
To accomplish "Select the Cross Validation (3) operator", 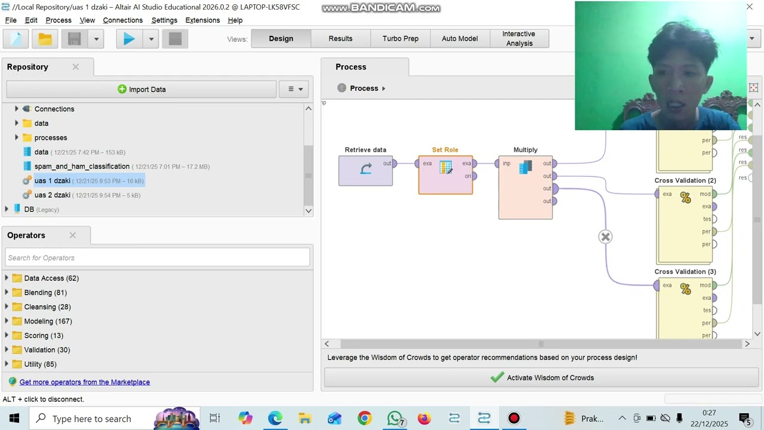I will [685, 308].
